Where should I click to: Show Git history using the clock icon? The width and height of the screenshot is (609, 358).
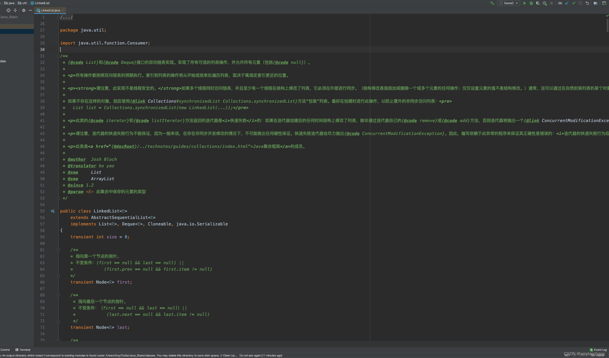[580, 3]
